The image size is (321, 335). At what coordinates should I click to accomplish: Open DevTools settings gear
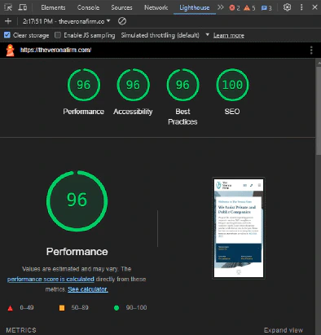(x=287, y=7)
